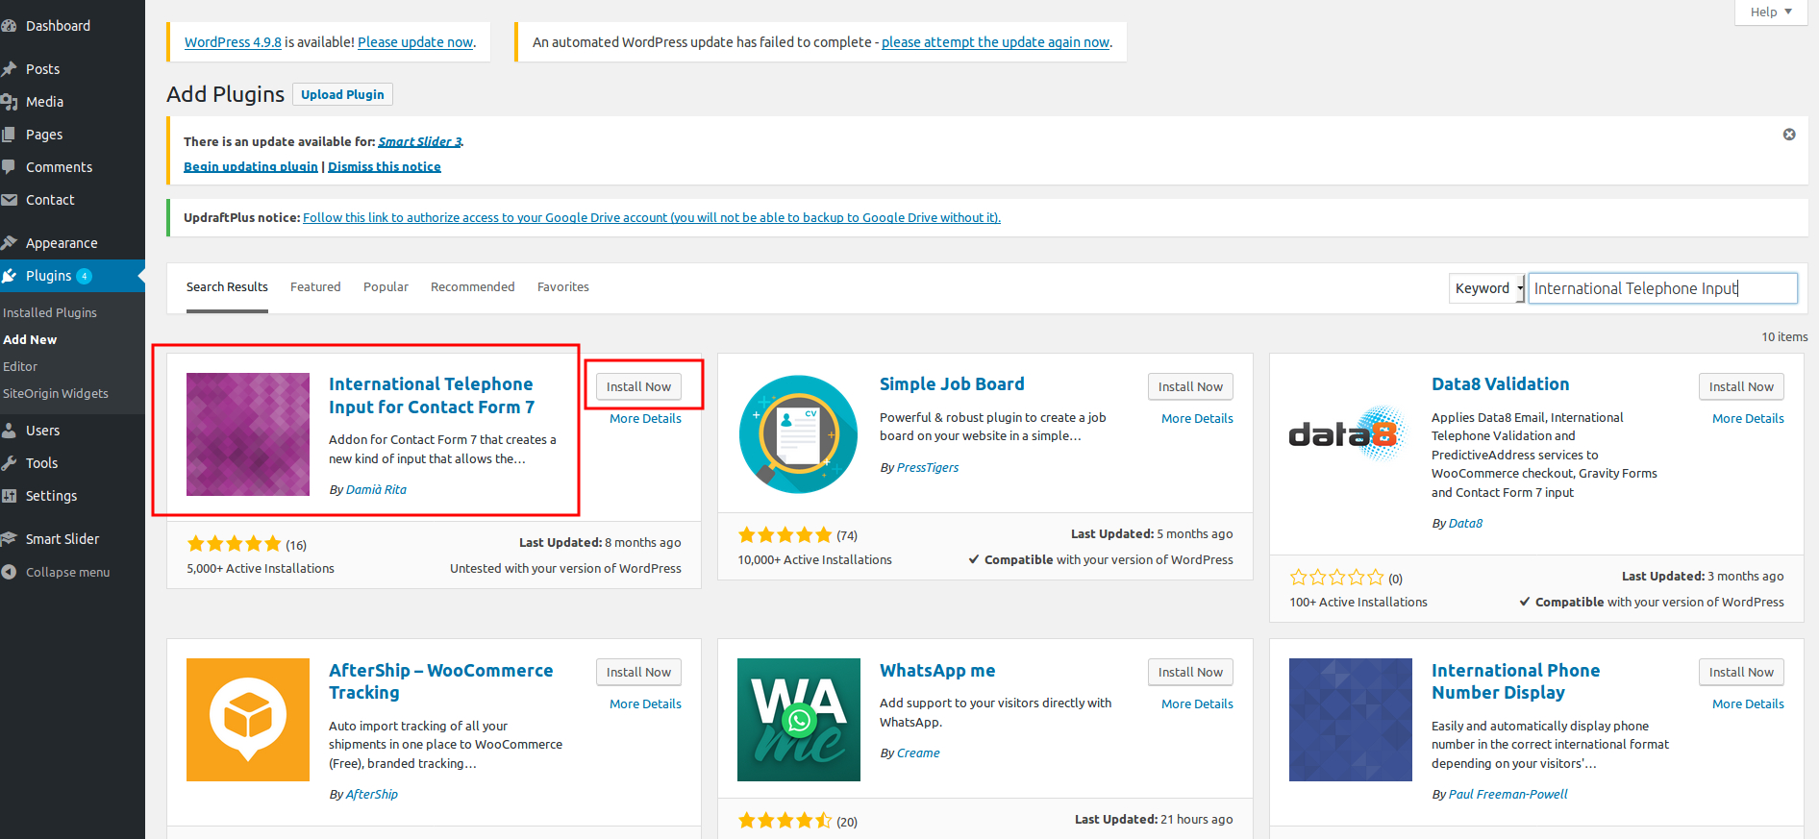Click the AfterShip orange box icon
The height and width of the screenshot is (839, 1819).
tap(248, 720)
